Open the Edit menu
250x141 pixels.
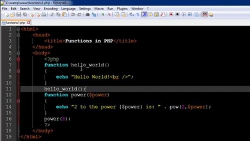14,9
